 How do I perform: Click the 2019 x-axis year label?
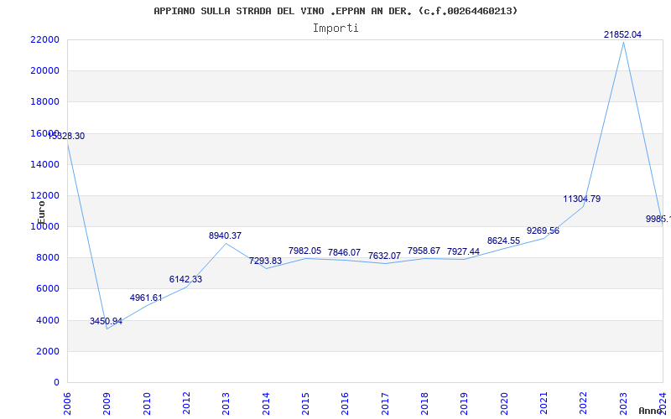(464, 404)
